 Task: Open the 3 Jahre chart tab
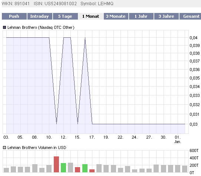[x=167, y=16]
